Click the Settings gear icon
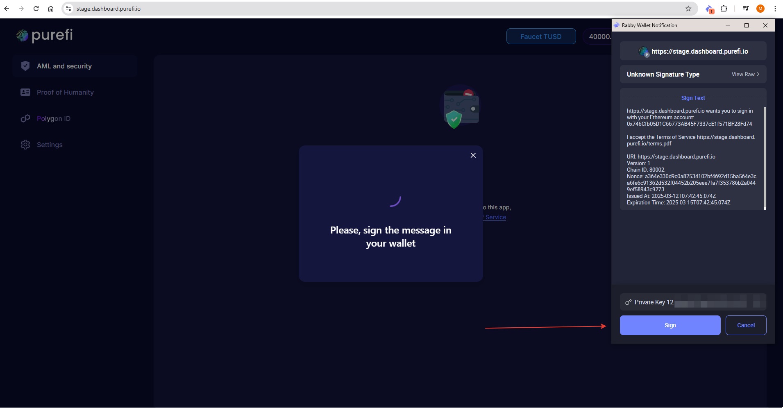The image size is (783, 408). 25,145
